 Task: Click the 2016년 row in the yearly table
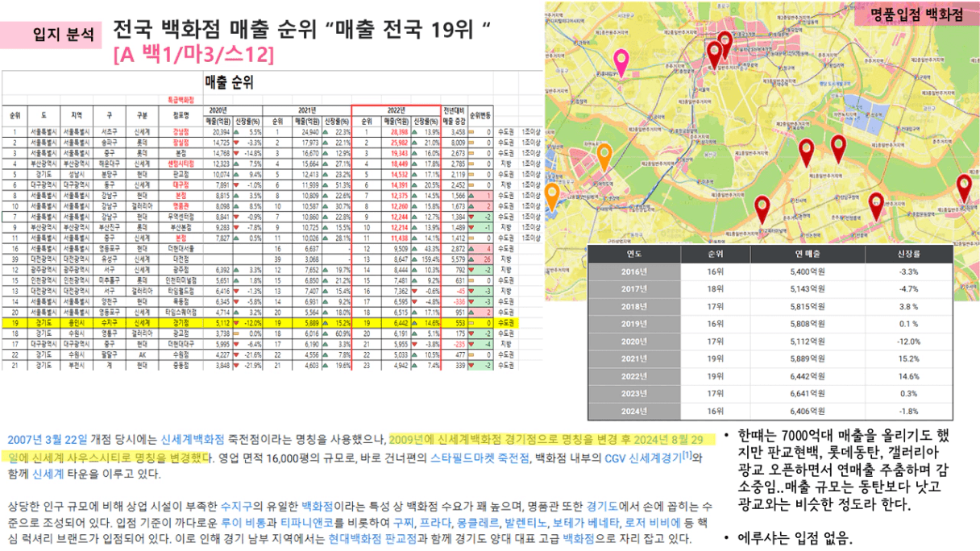[770, 271]
